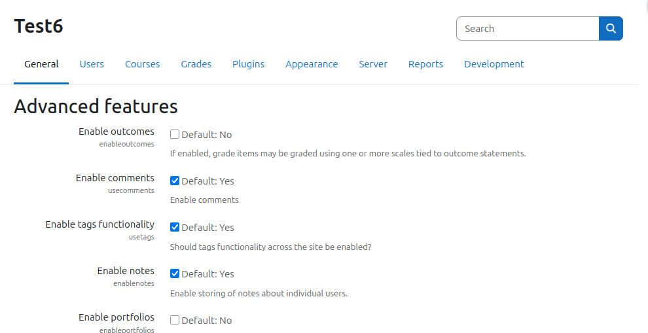Click the Enable tags functionality label

100,224
